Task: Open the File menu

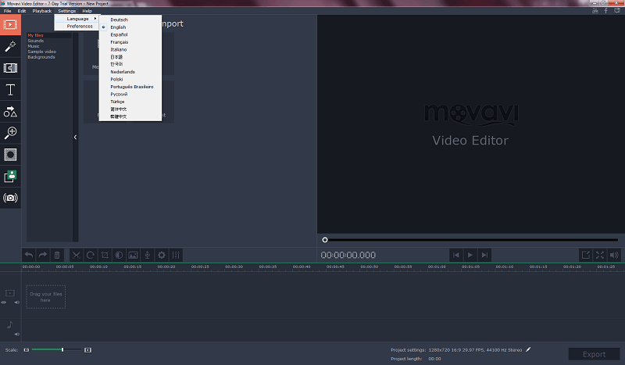Action: click(8, 11)
